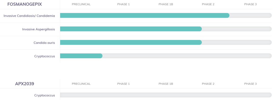Click the Invasive Aspergillosis teal progress bar

(x=131, y=29)
